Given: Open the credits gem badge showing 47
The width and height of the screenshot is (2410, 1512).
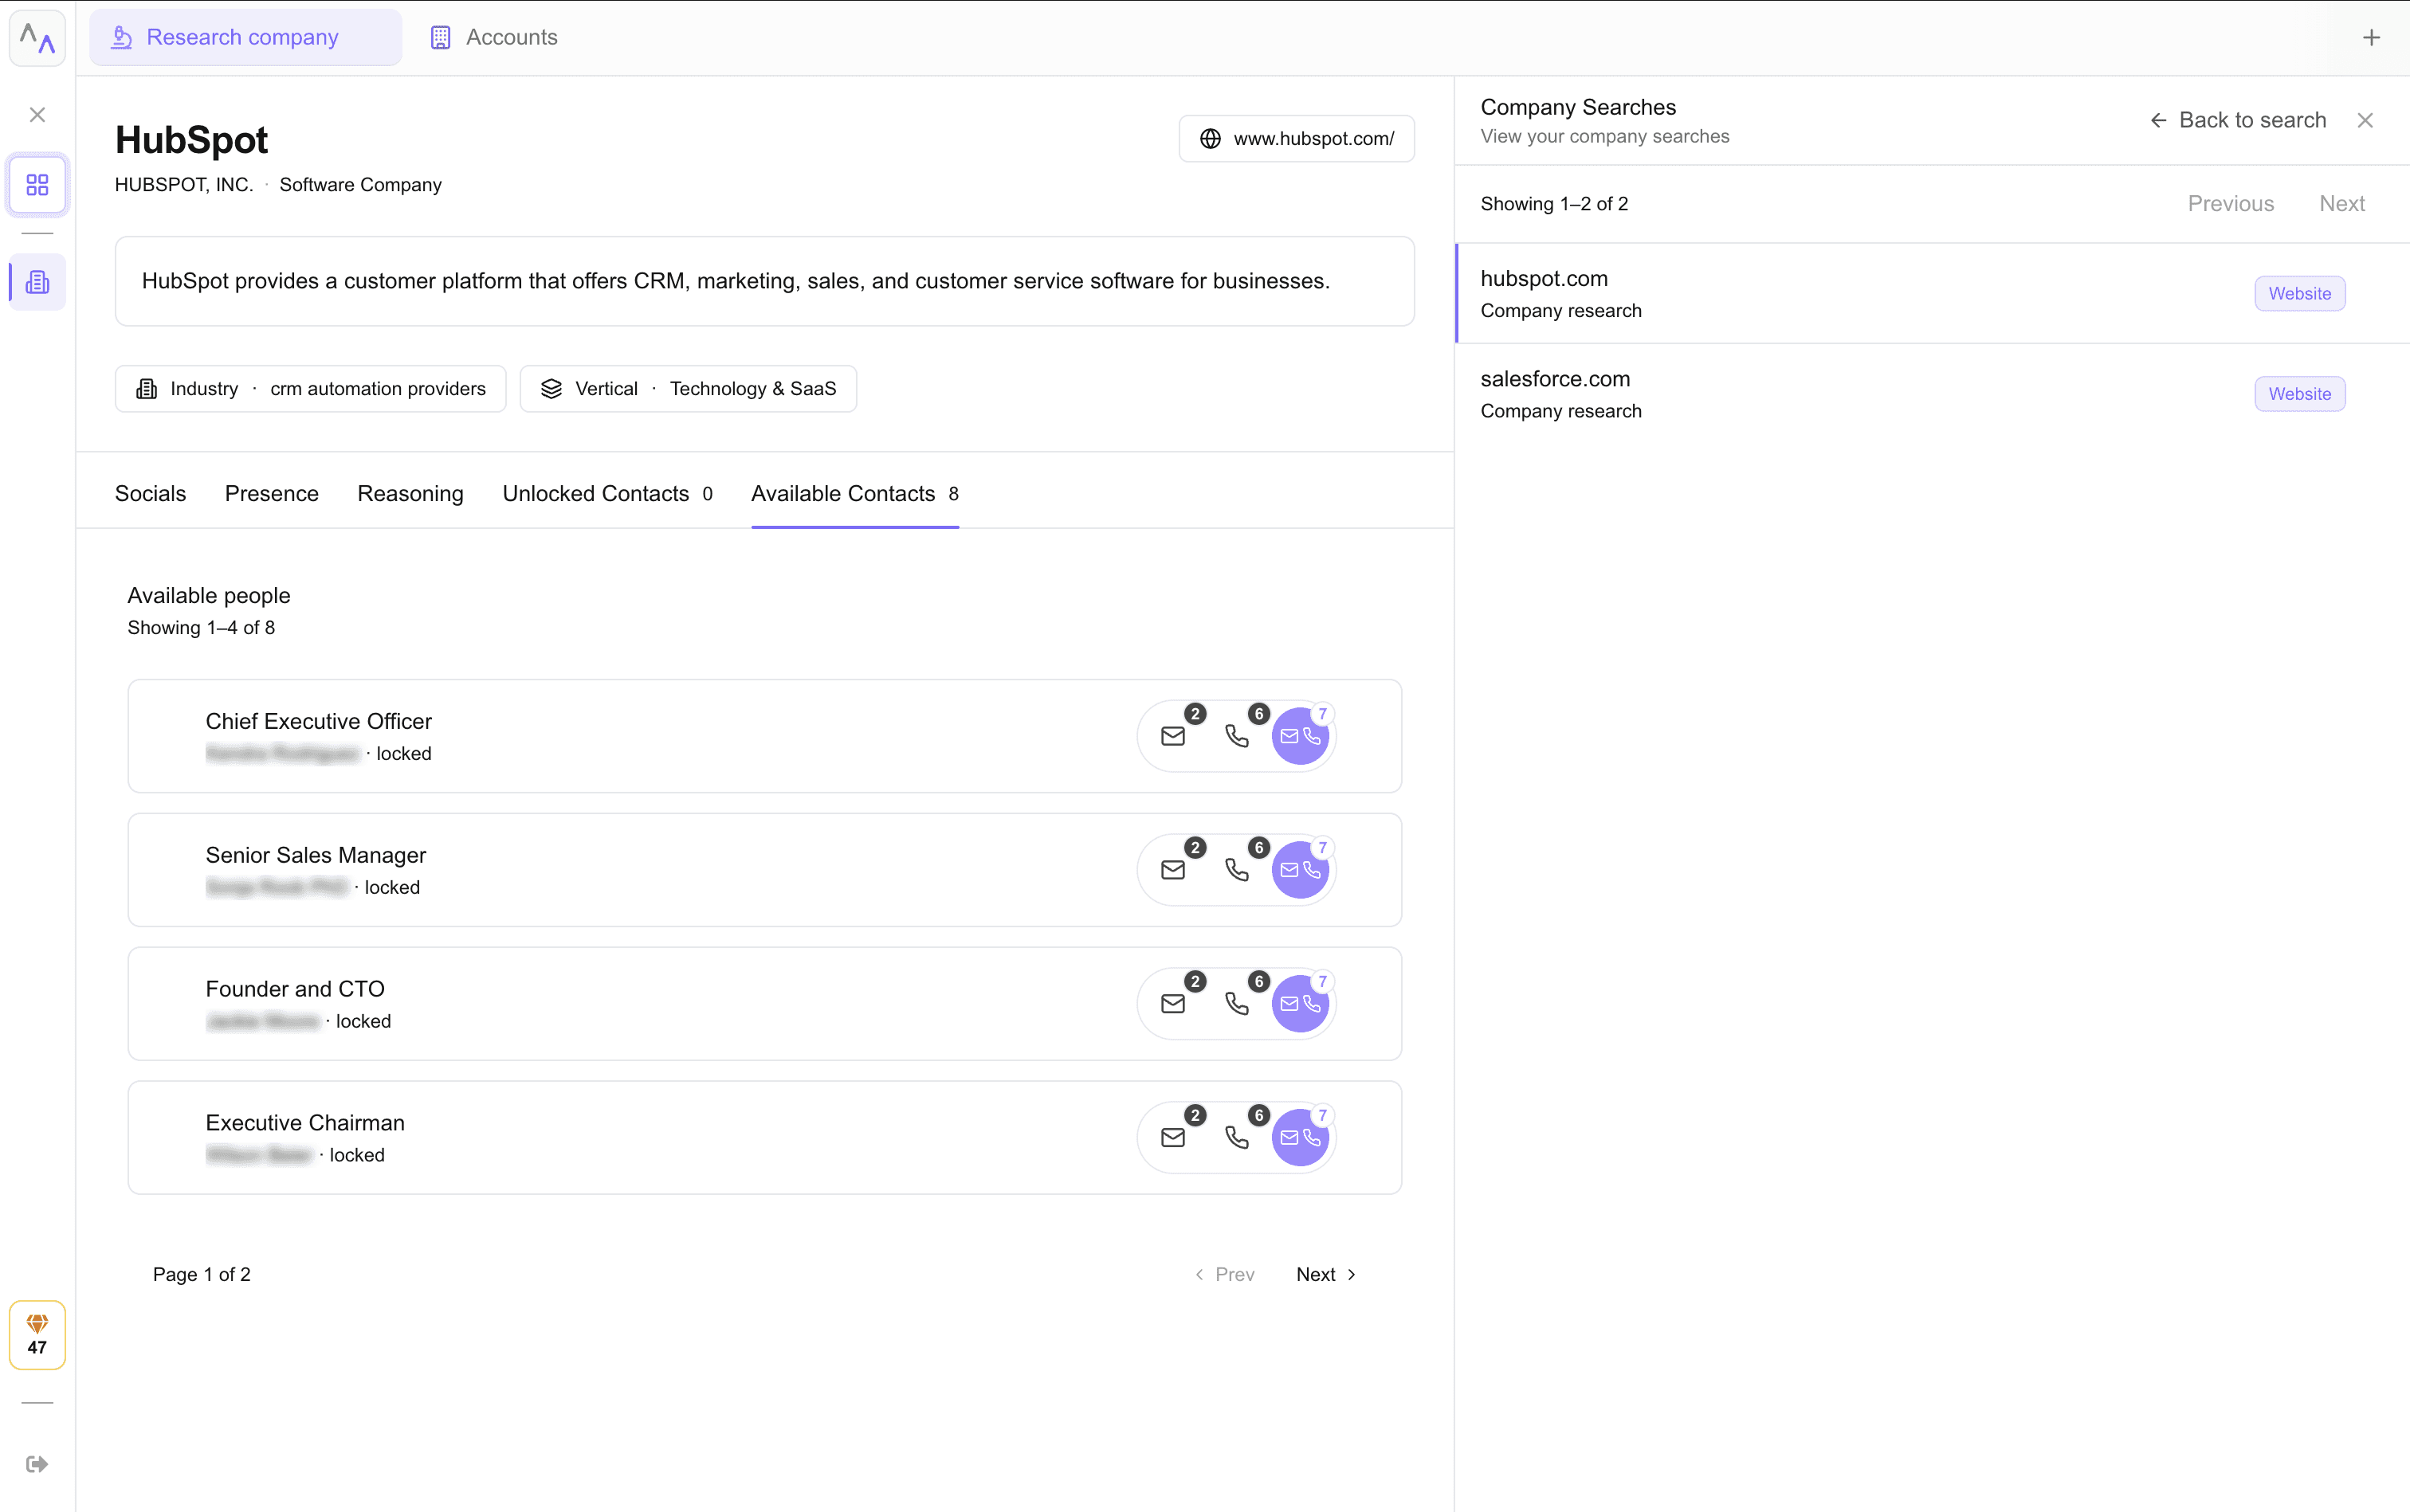Looking at the screenshot, I should (x=37, y=1335).
